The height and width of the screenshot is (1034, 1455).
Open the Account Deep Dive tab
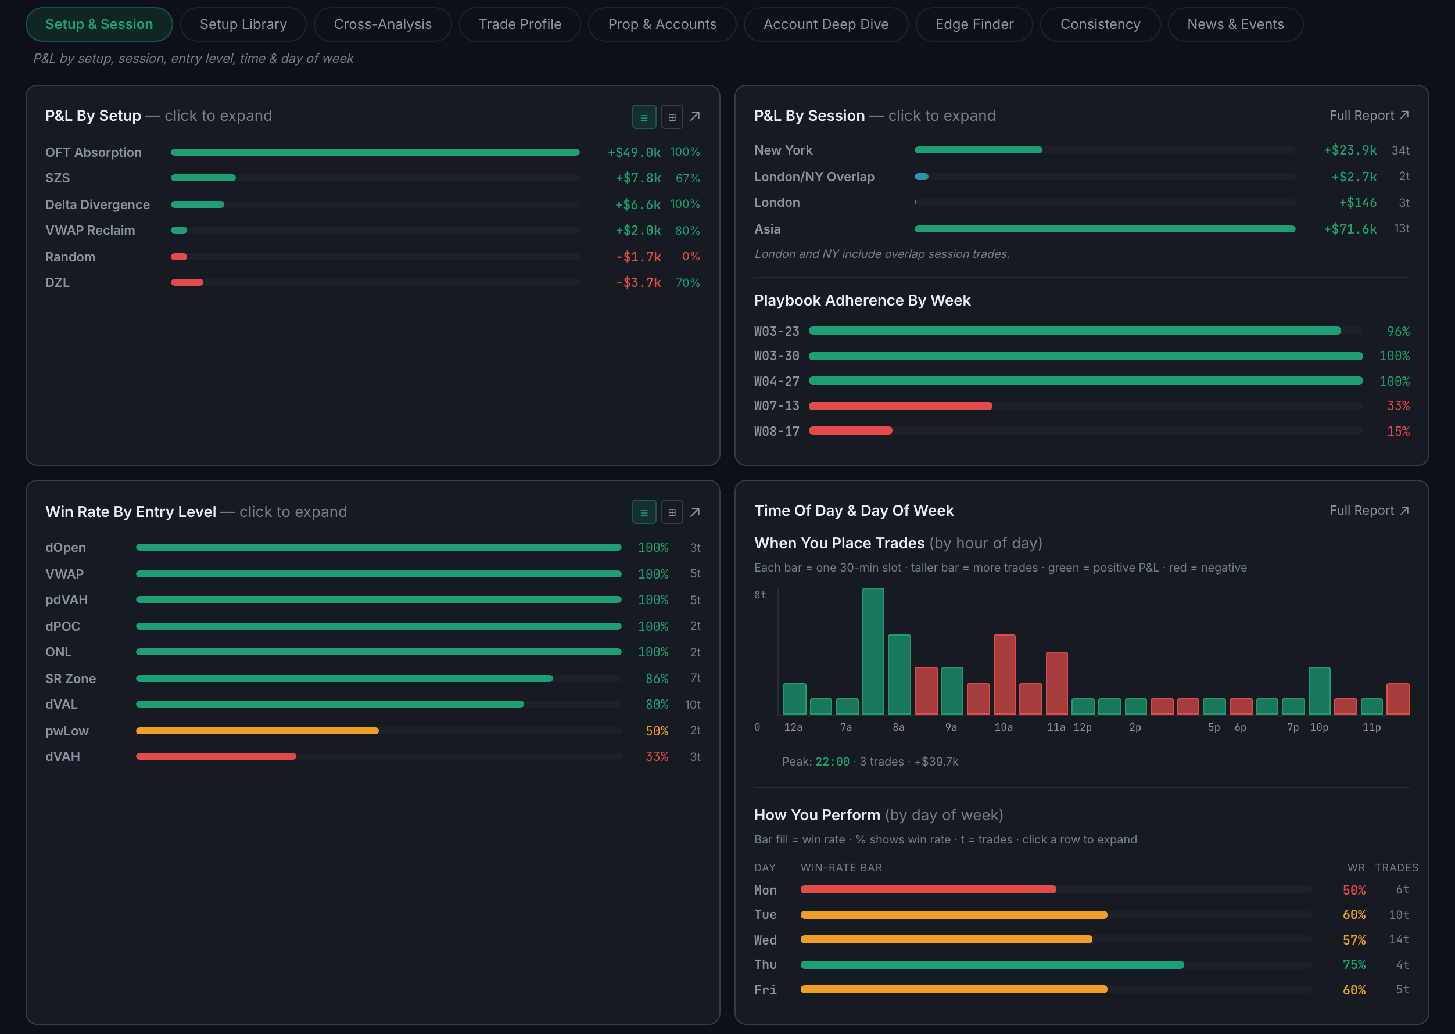[826, 24]
